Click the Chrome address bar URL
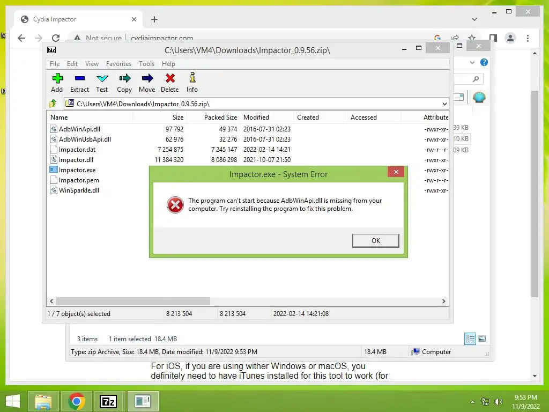549x412 pixels. (x=161, y=38)
